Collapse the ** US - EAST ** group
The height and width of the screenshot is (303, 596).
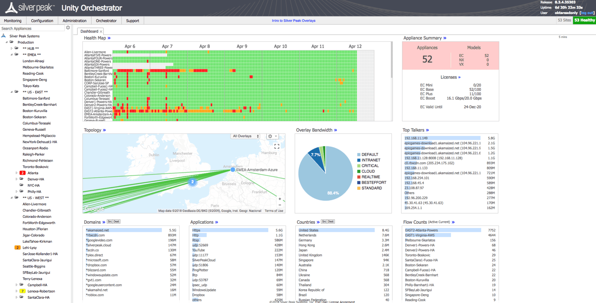click(x=12, y=92)
